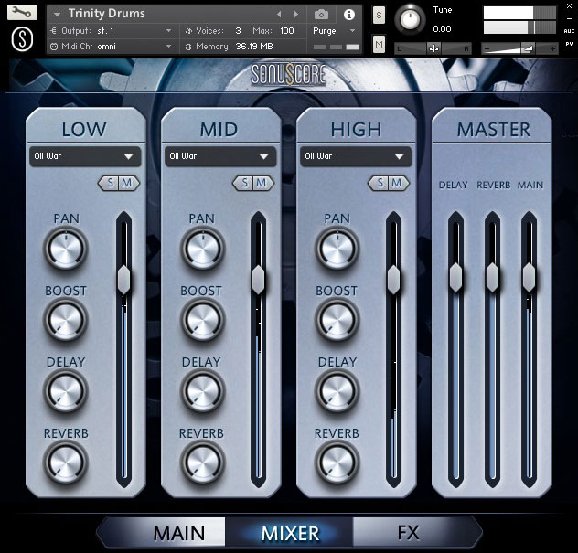Click the Tune knob
This screenshot has width=578, height=553.
click(412, 18)
